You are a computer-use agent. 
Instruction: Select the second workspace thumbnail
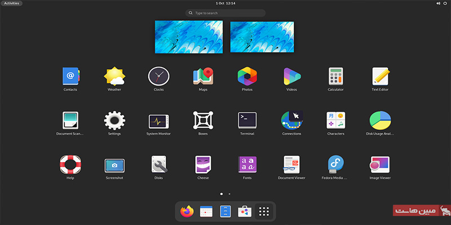[262, 37]
